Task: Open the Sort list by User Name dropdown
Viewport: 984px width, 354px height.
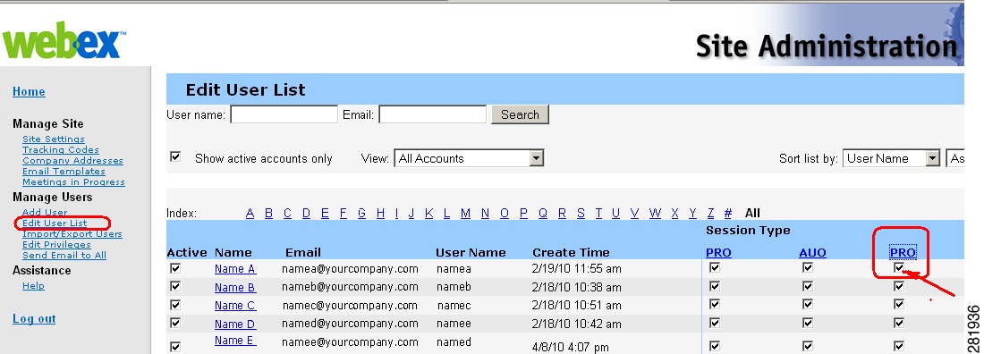Action: [x=891, y=158]
